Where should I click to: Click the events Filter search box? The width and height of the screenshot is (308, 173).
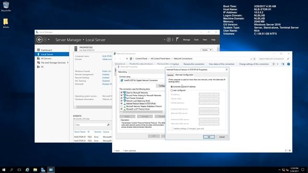pos(90,125)
